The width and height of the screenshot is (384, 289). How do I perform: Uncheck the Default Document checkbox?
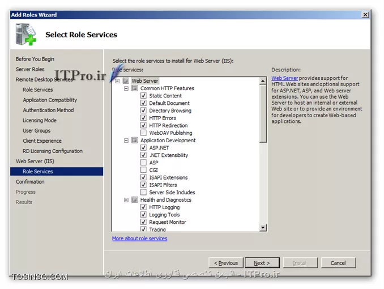pos(143,103)
